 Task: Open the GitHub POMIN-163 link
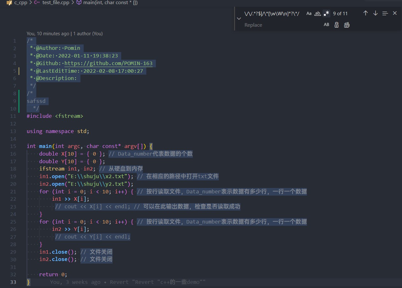108,63
